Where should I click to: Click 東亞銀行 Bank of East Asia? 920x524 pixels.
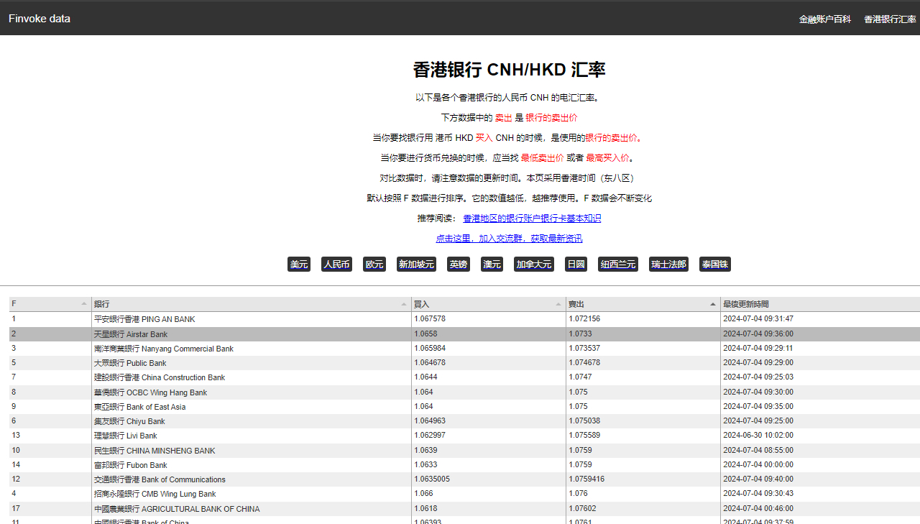139,407
